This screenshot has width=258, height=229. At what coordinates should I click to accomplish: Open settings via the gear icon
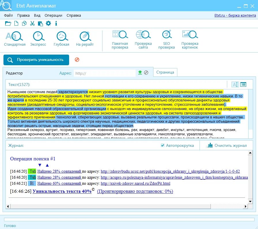[48, 23]
